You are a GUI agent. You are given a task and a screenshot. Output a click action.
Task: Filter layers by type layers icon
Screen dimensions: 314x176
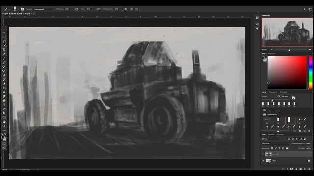tap(297, 139)
